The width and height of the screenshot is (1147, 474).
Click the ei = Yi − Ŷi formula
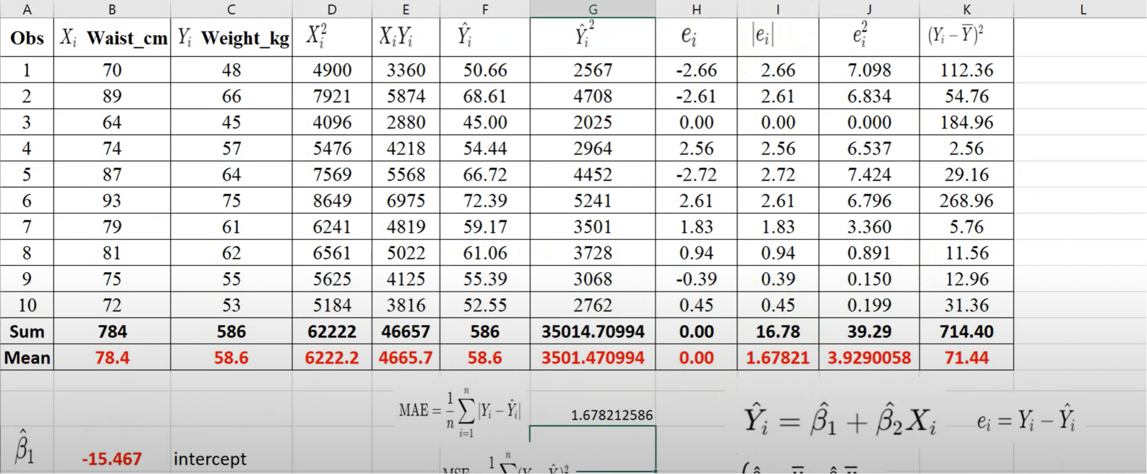point(1026,420)
